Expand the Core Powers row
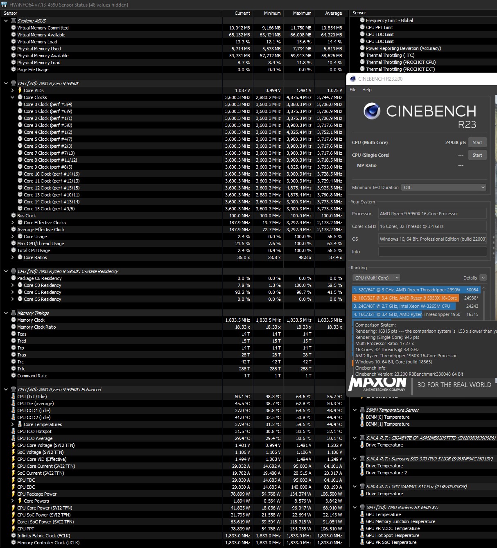This screenshot has width=497, height=548. pyautogui.click(x=12, y=501)
